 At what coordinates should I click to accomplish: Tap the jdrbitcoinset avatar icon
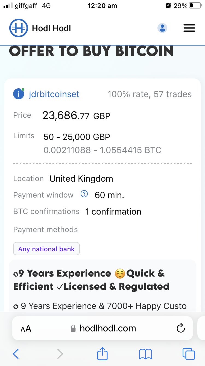19,94
